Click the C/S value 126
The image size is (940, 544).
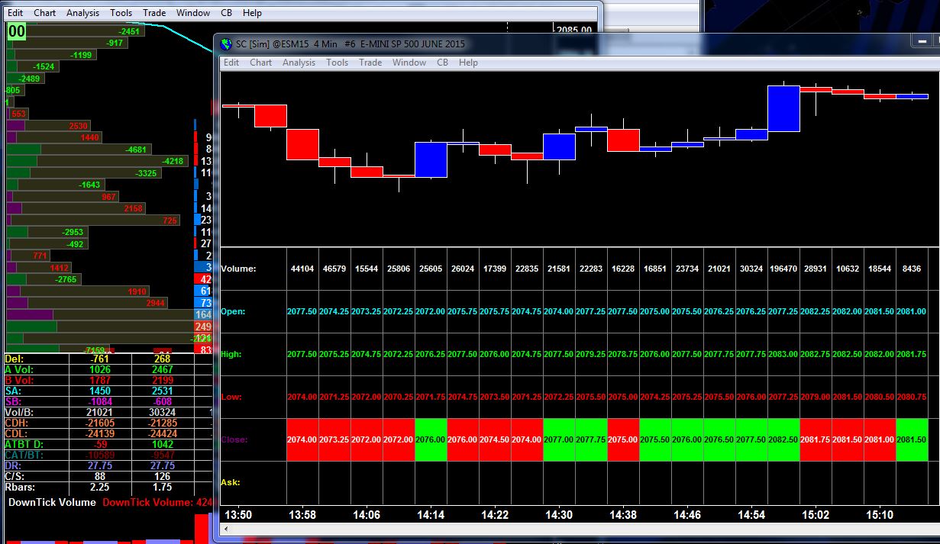(x=162, y=476)
